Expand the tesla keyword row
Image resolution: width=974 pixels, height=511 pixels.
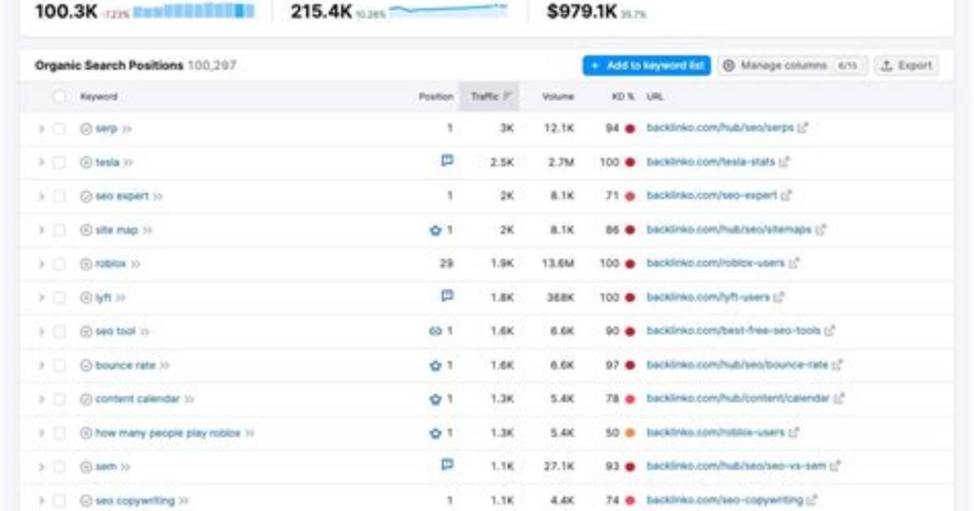(41, 163)
